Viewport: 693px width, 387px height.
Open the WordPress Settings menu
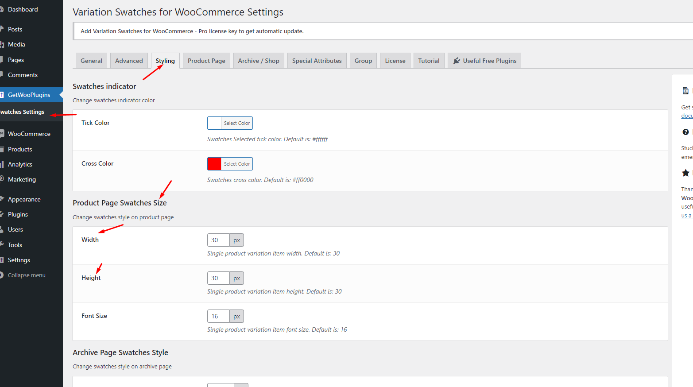(x=19, y=260)
